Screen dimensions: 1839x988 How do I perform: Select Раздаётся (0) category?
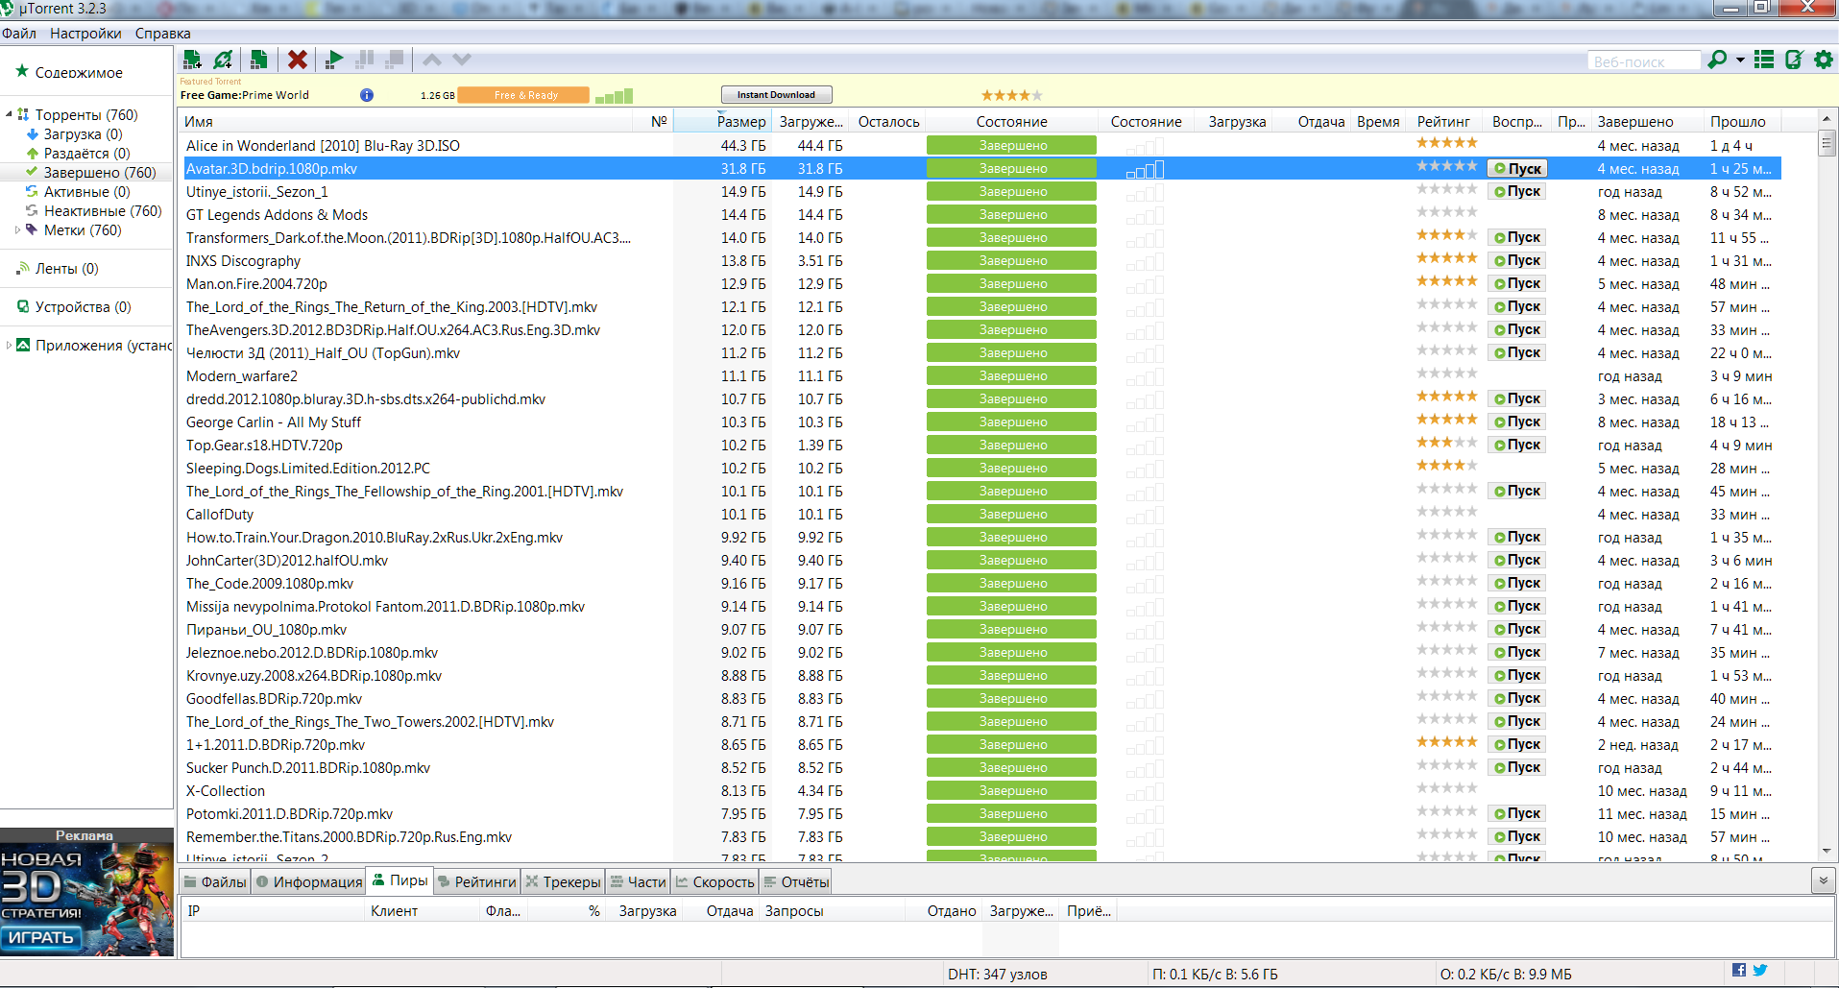click(x=86, y=154)
